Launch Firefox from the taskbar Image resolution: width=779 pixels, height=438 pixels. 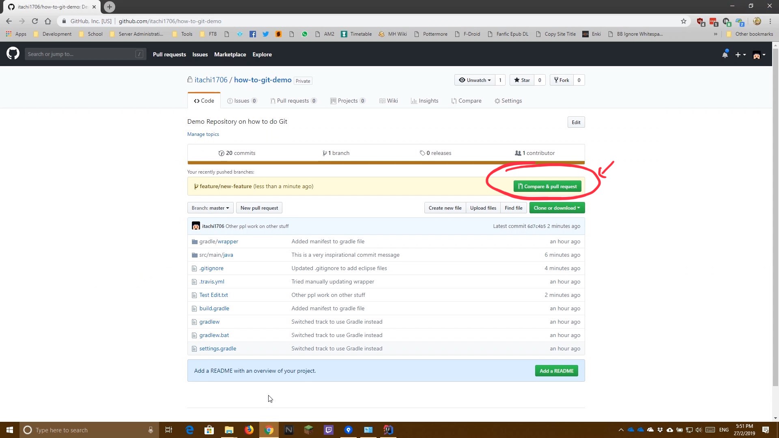pyautogui.click(x=249, y=430)
